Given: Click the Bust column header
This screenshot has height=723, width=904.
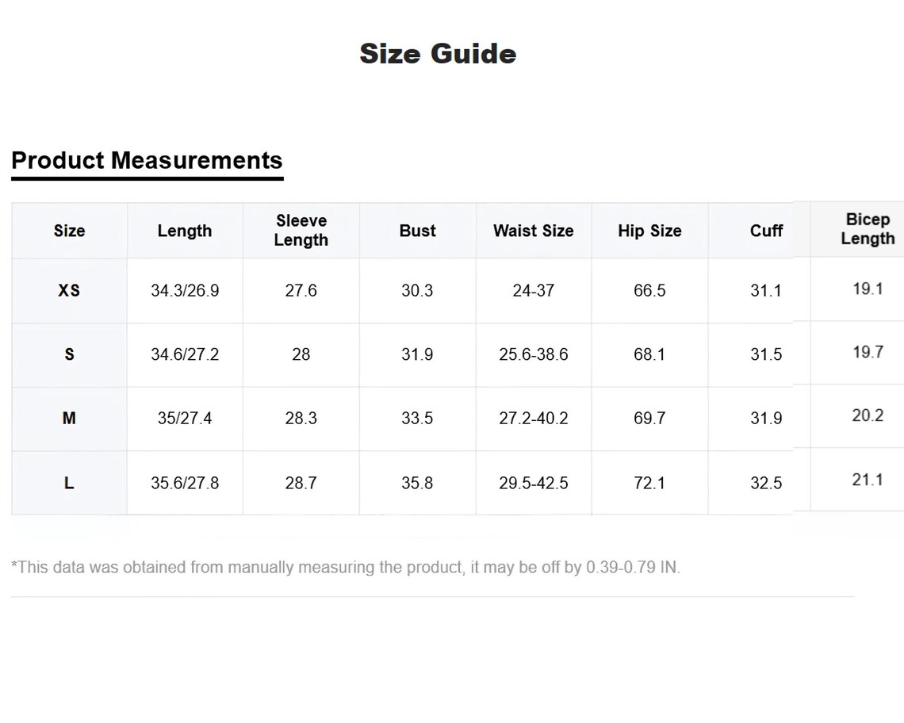Looking at the screenshot, I should (x=417, y=231).
